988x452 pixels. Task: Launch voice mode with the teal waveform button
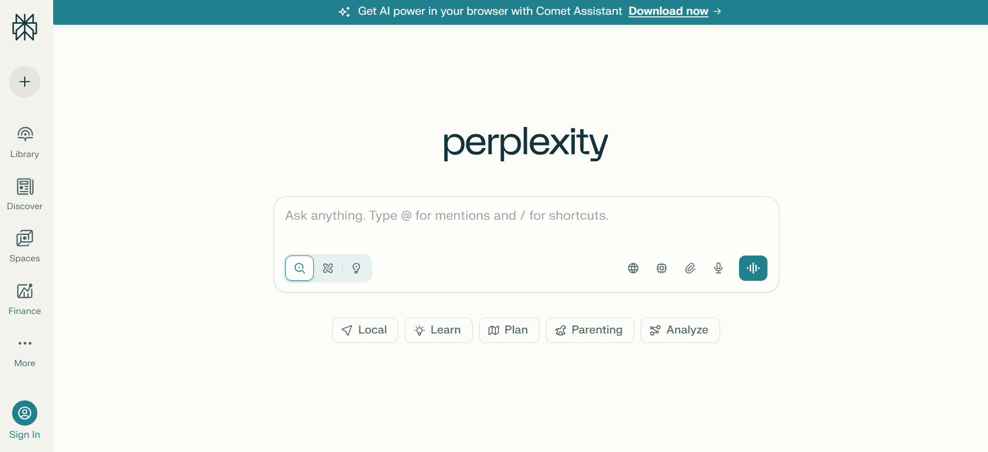coord(753,268)
